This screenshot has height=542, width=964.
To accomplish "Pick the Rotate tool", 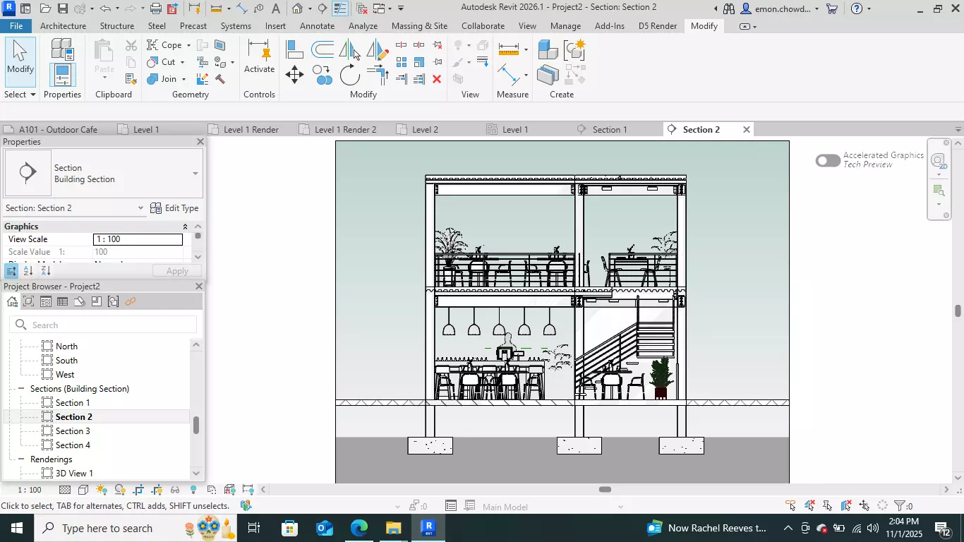I will [350, 74].
